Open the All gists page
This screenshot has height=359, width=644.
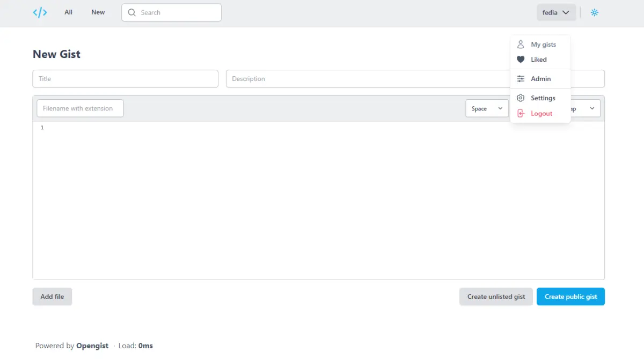[68, 12]
